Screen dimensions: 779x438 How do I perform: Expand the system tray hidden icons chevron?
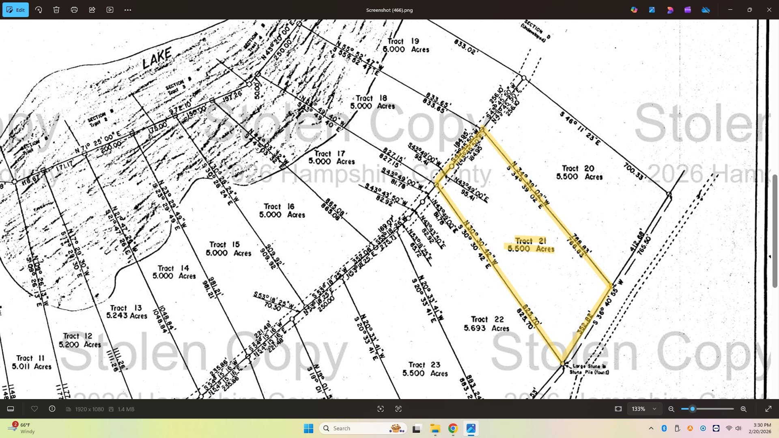651,428
